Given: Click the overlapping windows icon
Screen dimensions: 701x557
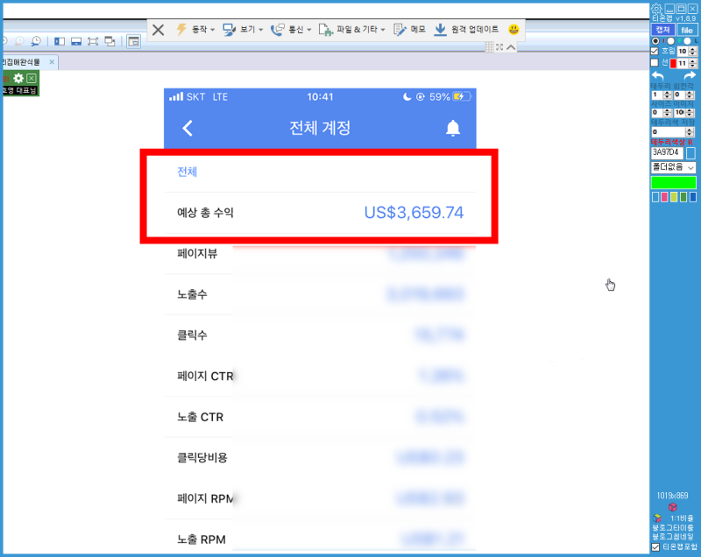Looking at the screenshot, I should [x=110, y=41].
